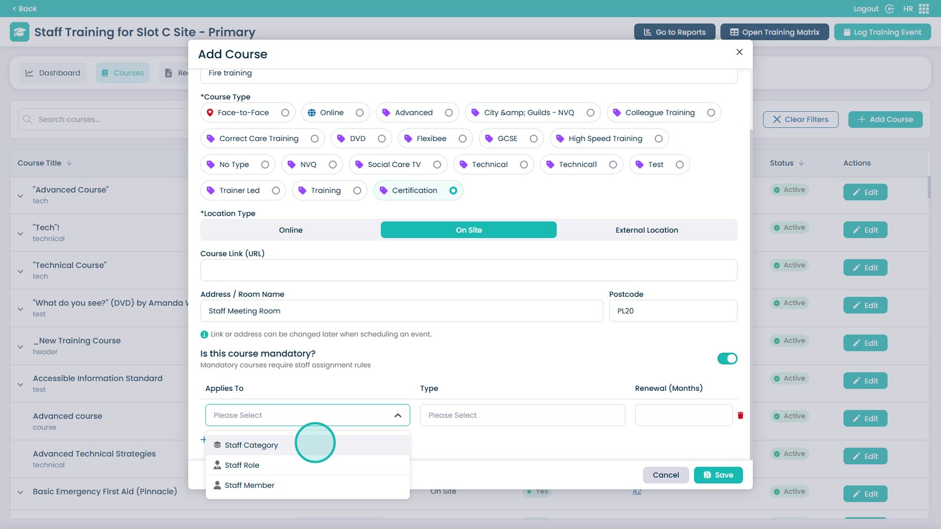The height and width of the screenshot is (529, 941).
Task: Close the Add Course dialog
Action: pyautogui.click(x=739, y=52)
